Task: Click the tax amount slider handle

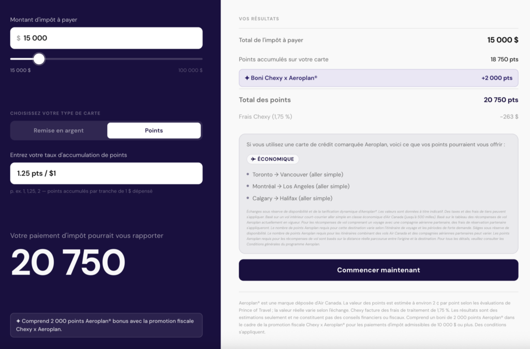Action: 39,58
